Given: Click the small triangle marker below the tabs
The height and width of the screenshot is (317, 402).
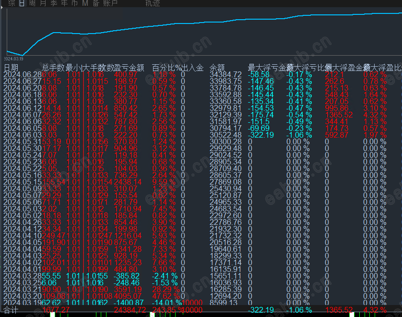Looking at the screenshot, I should (1, 8).
